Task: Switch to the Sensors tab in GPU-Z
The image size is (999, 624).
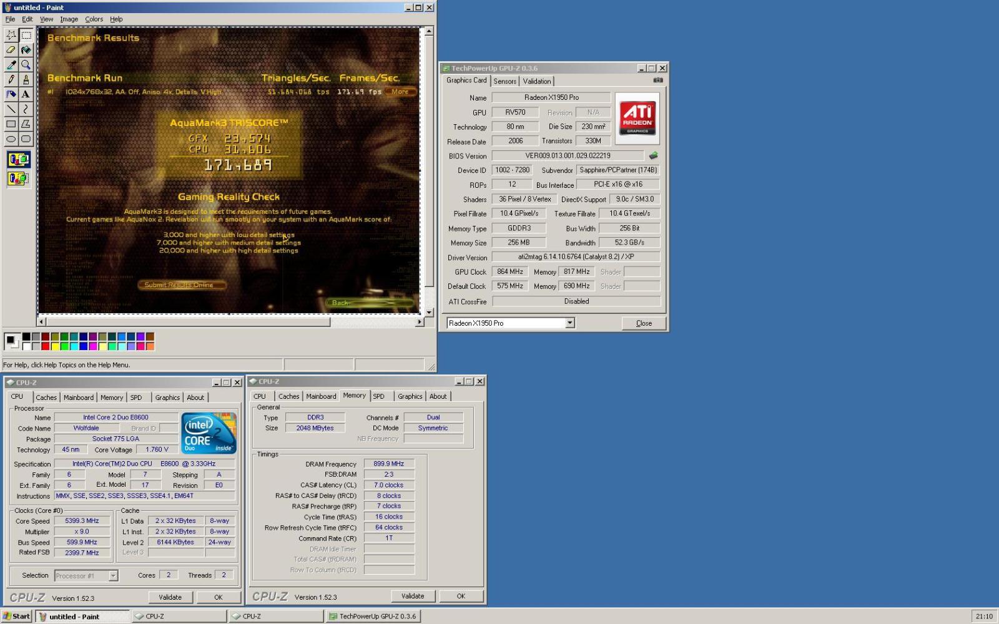Action: [504, 81]
